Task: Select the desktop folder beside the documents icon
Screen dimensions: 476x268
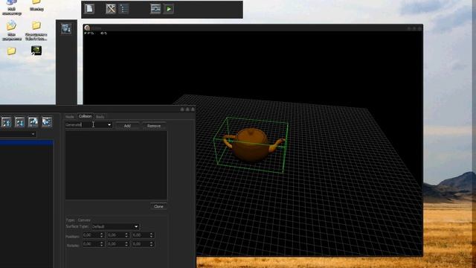Action: click(36, 25)
